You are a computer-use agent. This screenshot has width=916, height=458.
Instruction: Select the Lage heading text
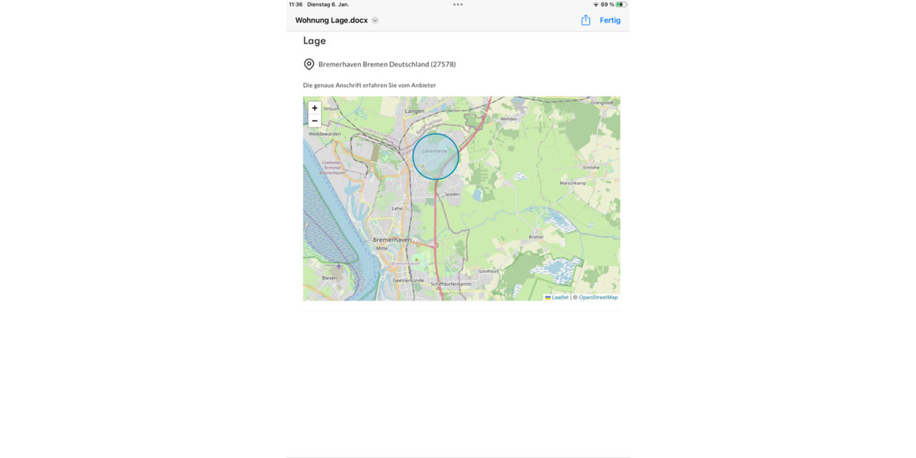(314, 41)
